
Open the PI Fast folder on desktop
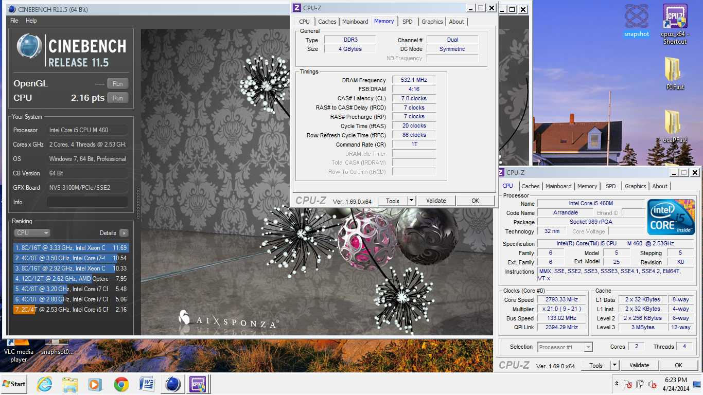[675, 73]
